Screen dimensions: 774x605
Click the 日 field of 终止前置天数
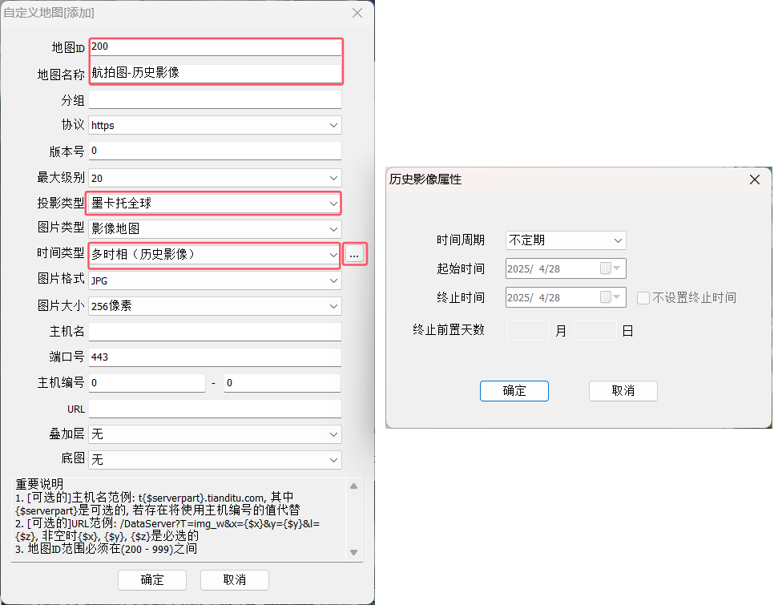pyautogui.click(x=595, y=330)
